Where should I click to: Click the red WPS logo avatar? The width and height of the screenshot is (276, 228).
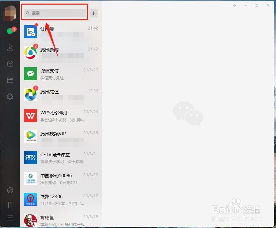point(30,116)
